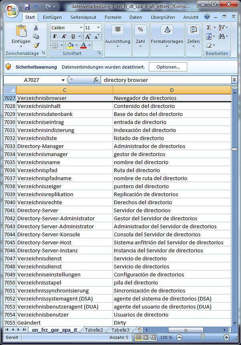The image size is (241, 345).
Task: Open the borders dropdown arrow
Action: 61,45
